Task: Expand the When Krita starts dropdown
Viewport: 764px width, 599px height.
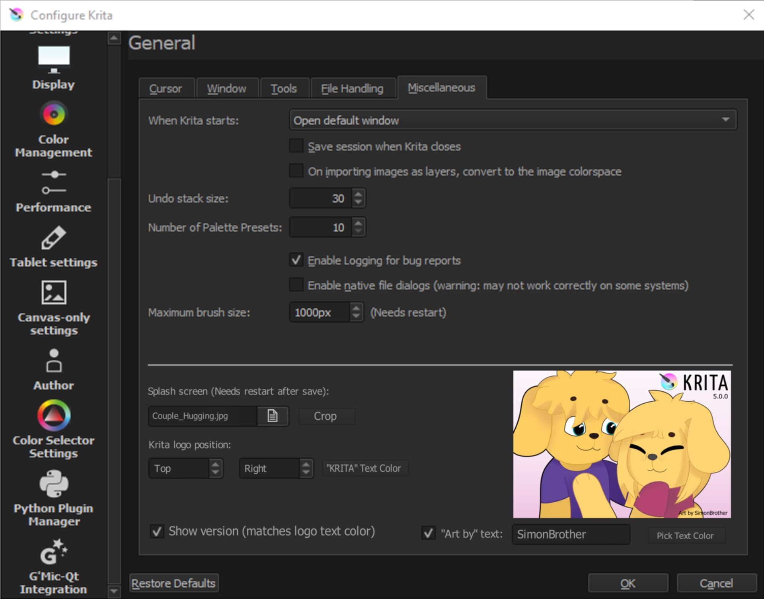Action: (x=513, y=120)
